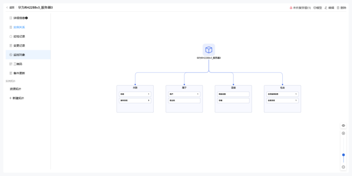Select the 连接 relation group header
Viewport: 352px width, 176px height.
[x=233, y=88]
